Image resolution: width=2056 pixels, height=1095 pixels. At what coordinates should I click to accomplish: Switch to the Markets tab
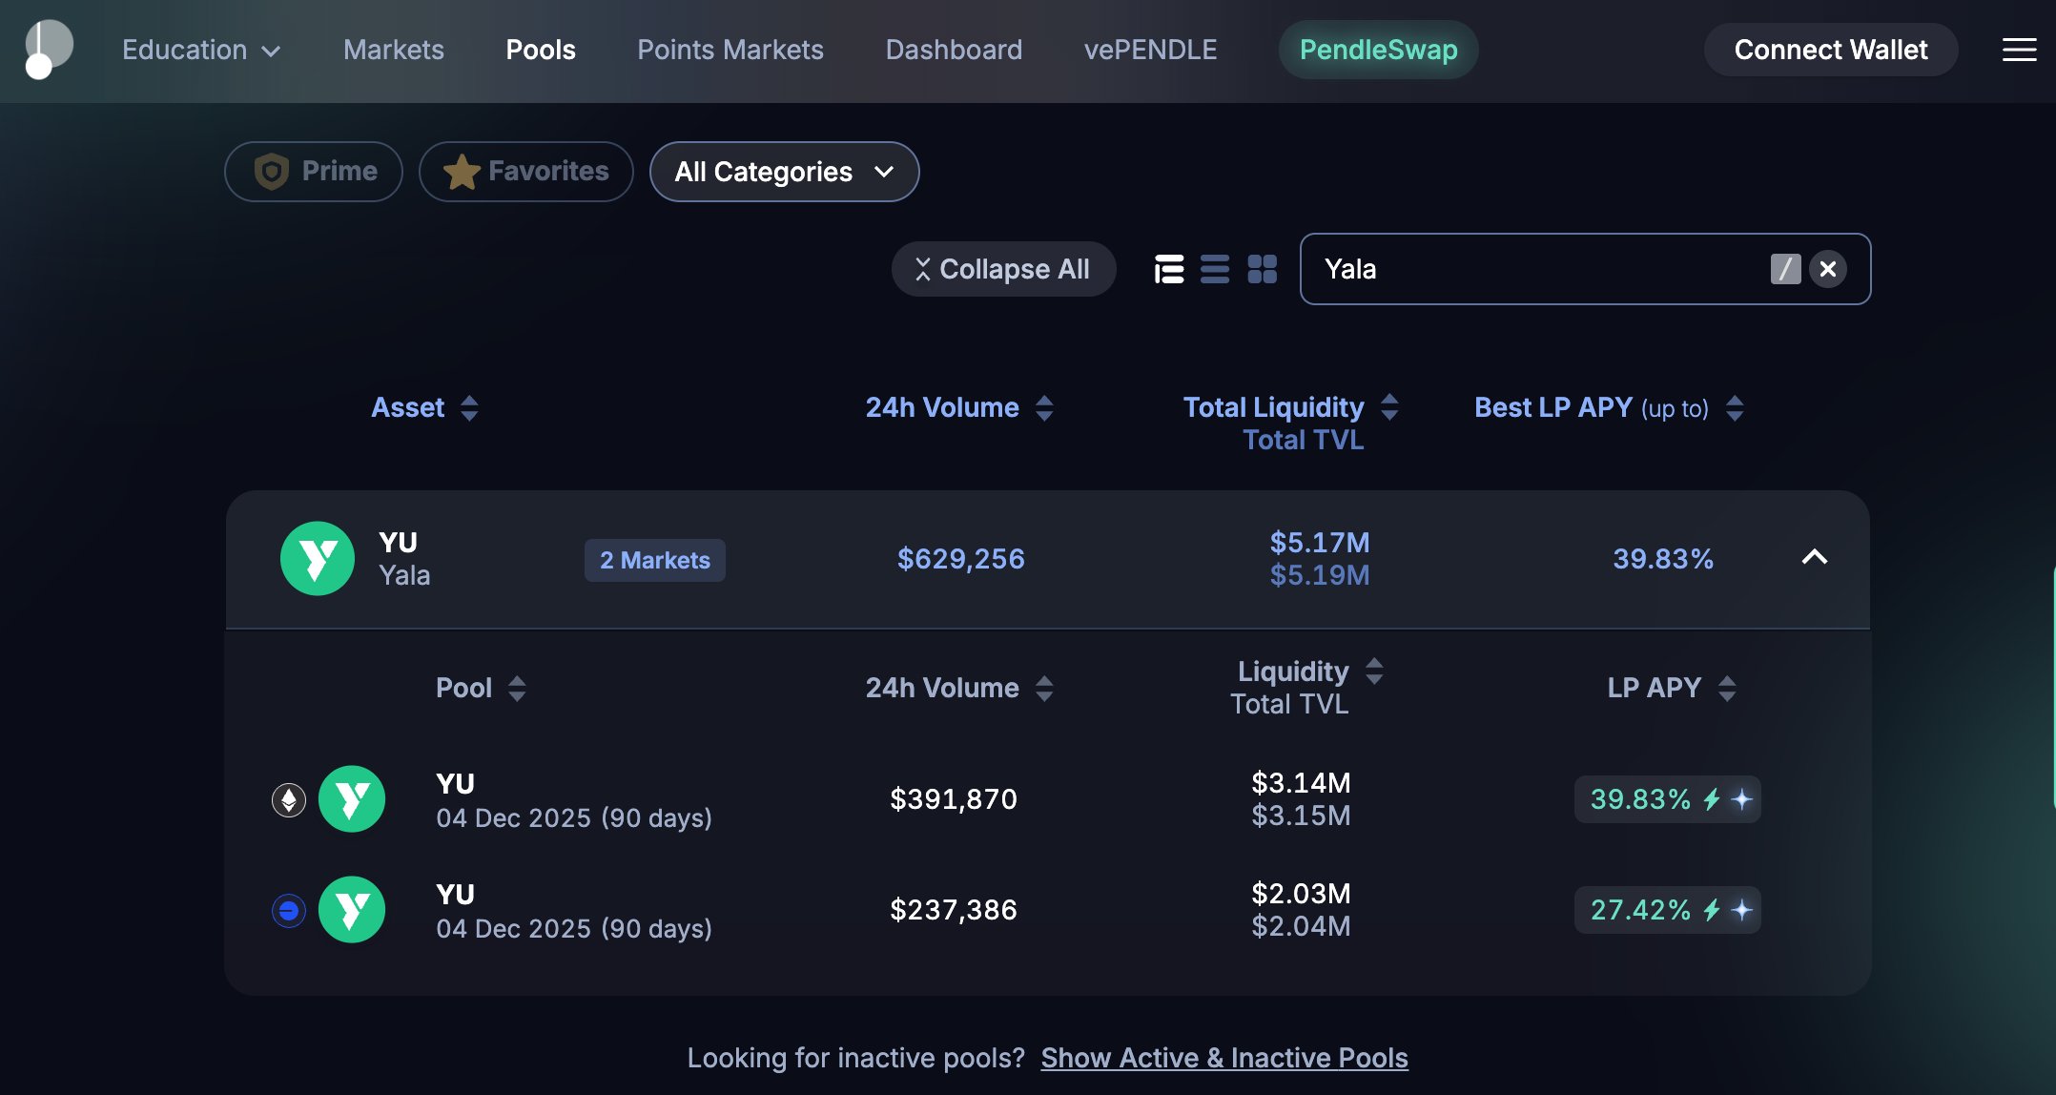coord(393,50)
